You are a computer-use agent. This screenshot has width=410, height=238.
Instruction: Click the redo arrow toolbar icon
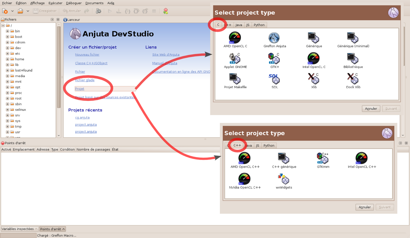click(87, 11)
